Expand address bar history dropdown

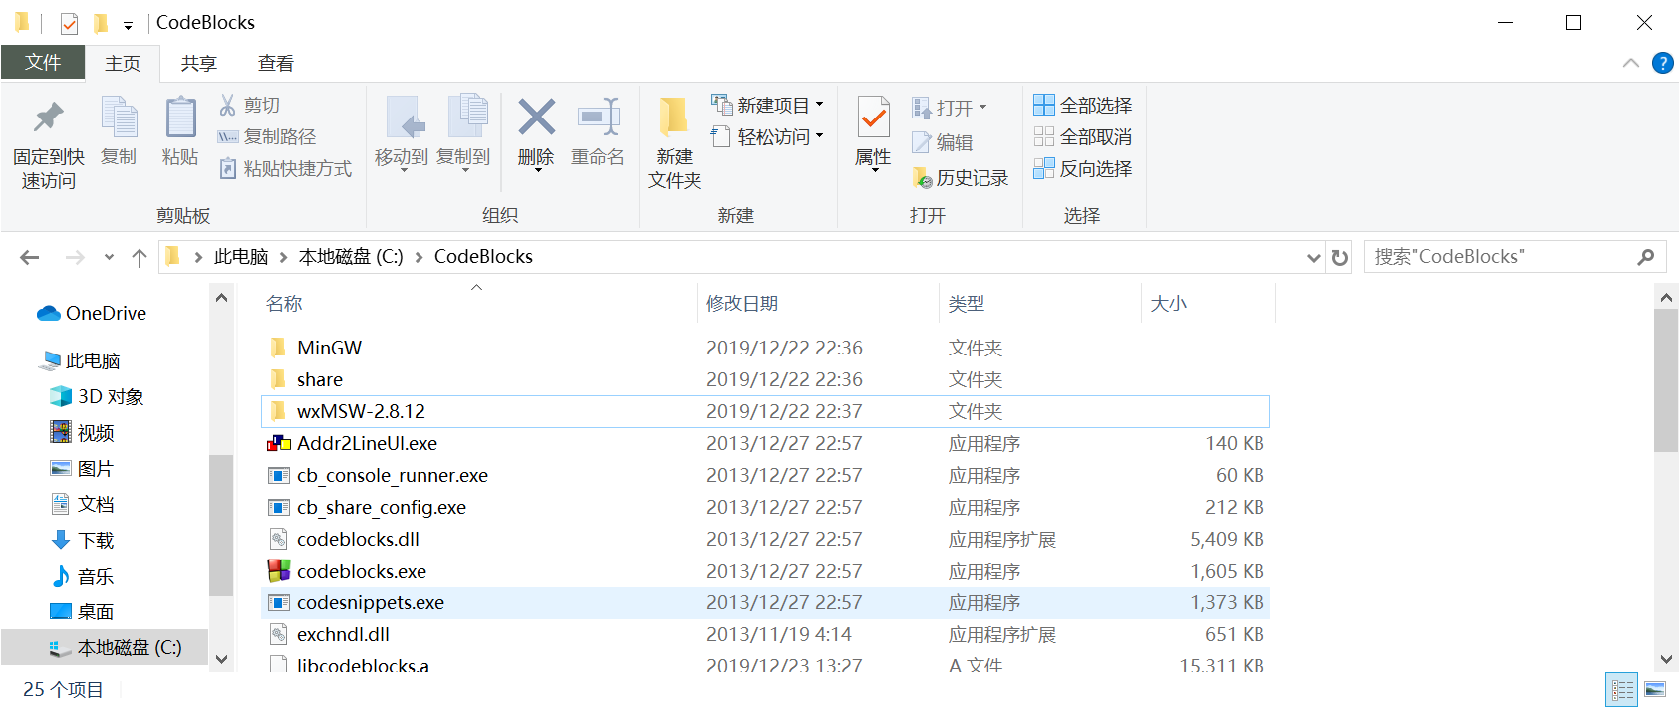point(1314,257)
